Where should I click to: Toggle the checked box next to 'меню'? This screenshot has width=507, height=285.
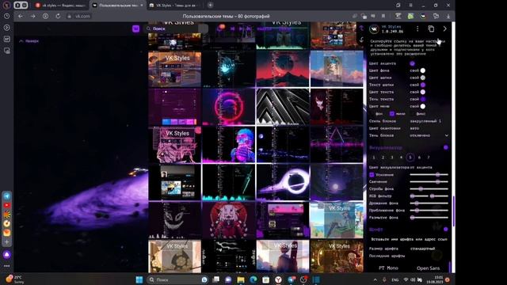tap(392, 114)
